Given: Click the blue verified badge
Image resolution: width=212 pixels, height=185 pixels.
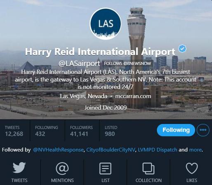Looking at the screenshot, I should (x=182, y=49).
